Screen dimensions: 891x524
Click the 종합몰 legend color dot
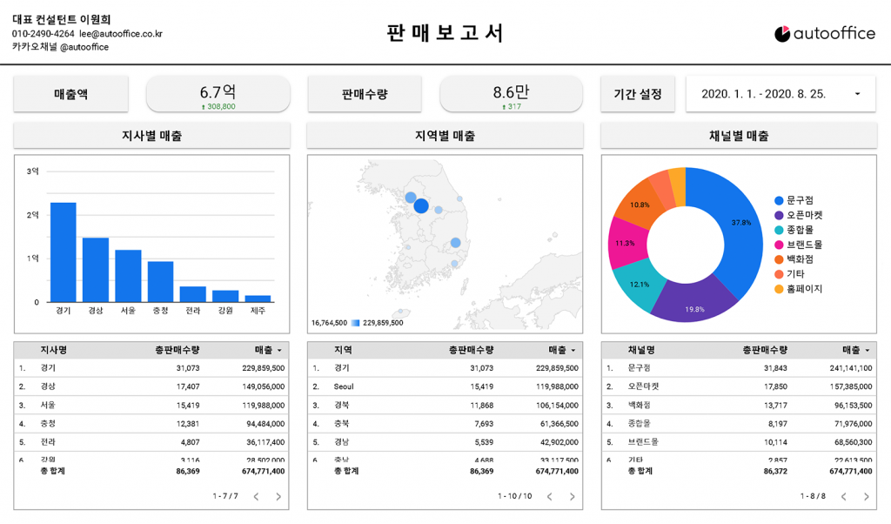[x=779, y=230]
